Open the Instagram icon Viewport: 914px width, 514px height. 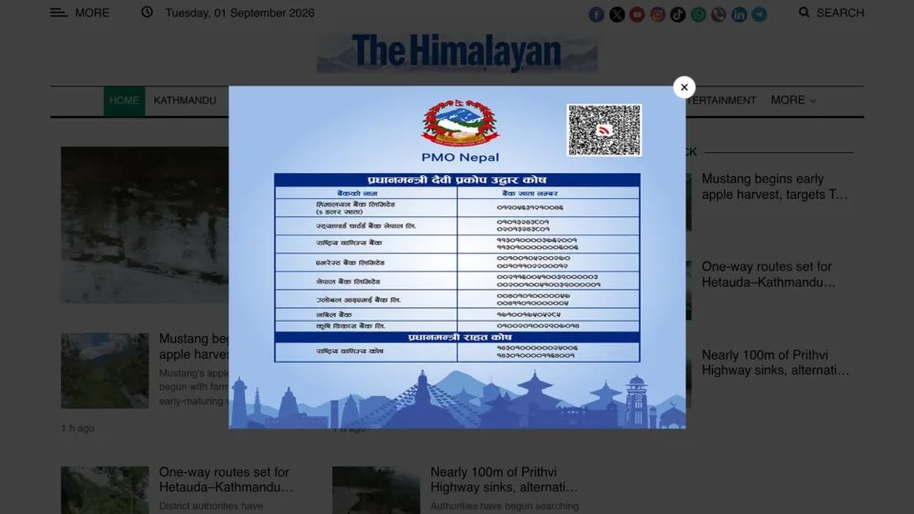click(x=658, y=14)
